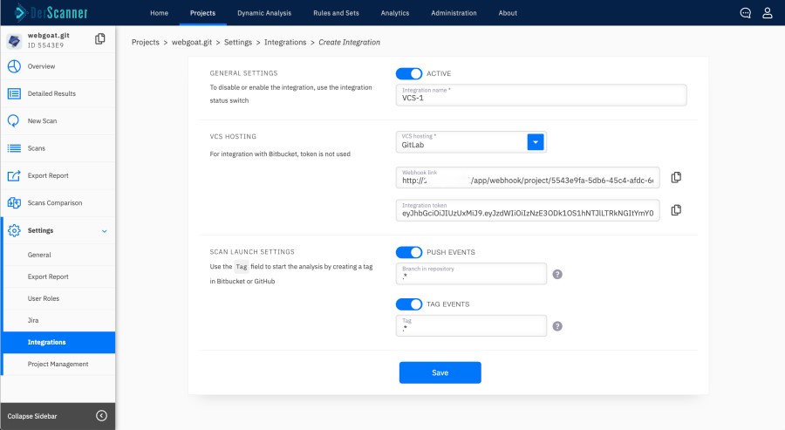Open the user profile icon
The width and height of the screenshot is (785, 430).
[768, 13]
